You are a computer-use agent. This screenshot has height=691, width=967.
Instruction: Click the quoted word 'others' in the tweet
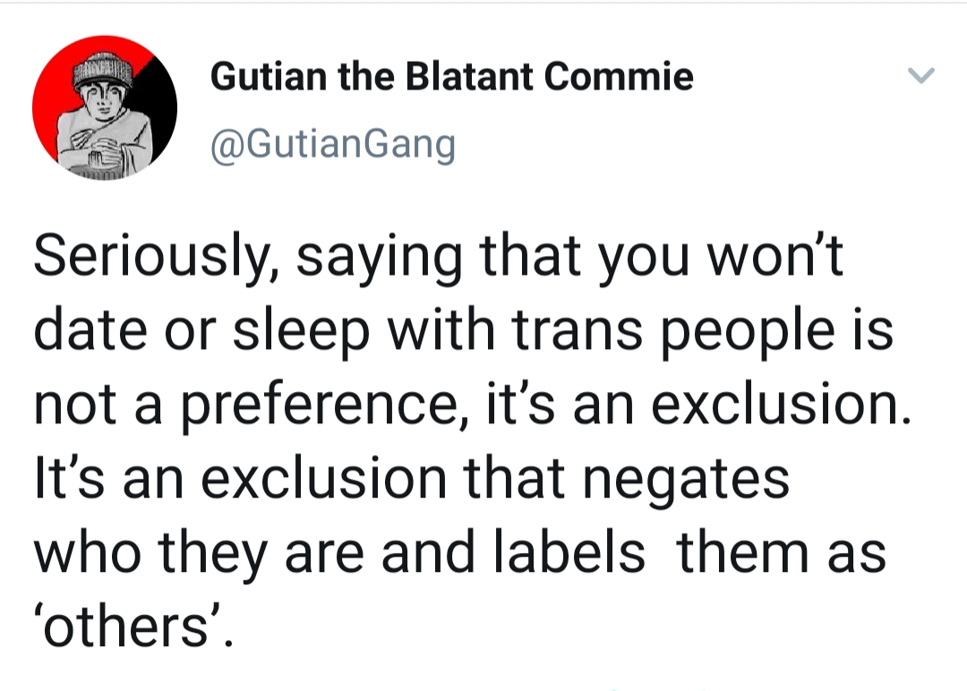tap(131, 626)
